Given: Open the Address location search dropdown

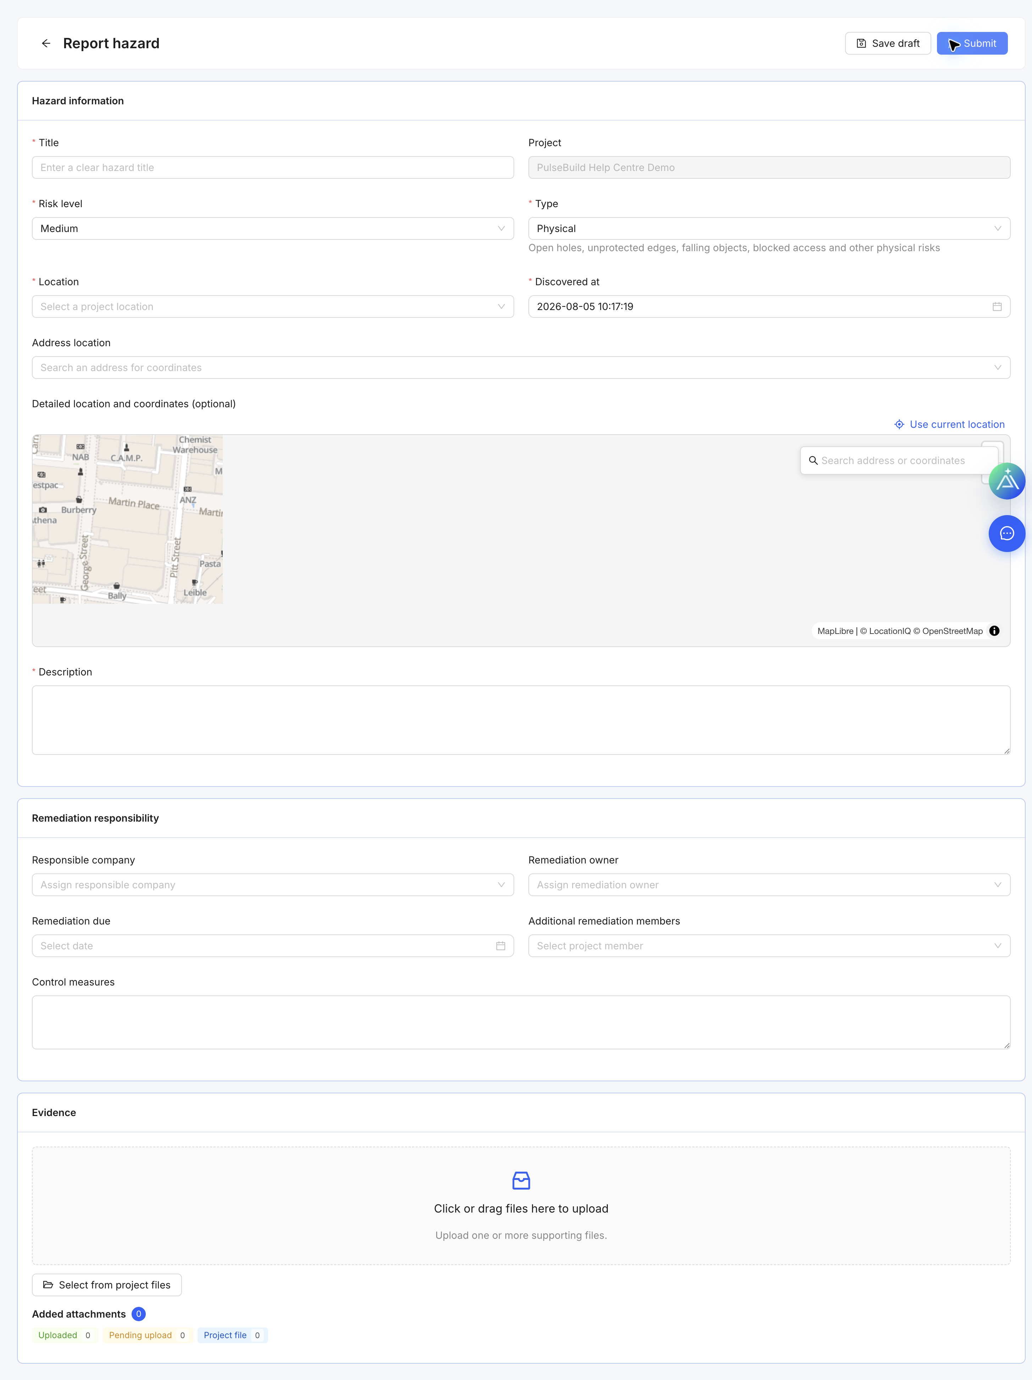Looking at the screenshot, I should [x=521, y=368].
